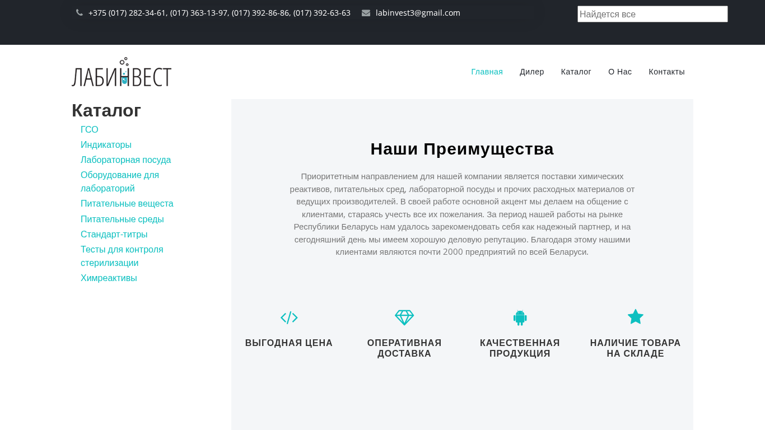Click the phone numbers text in header

point(220,13)
